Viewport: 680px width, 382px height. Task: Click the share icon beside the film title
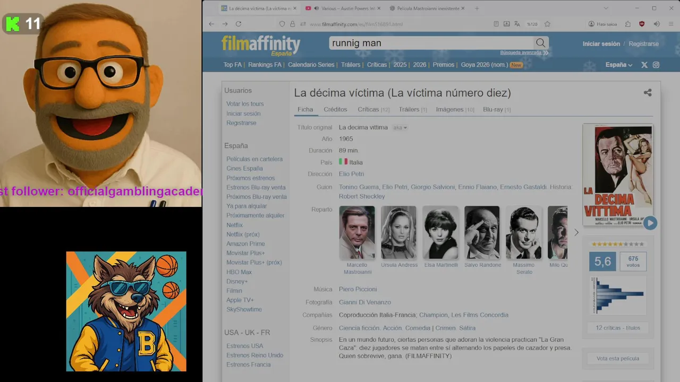(x=648, y=92)
